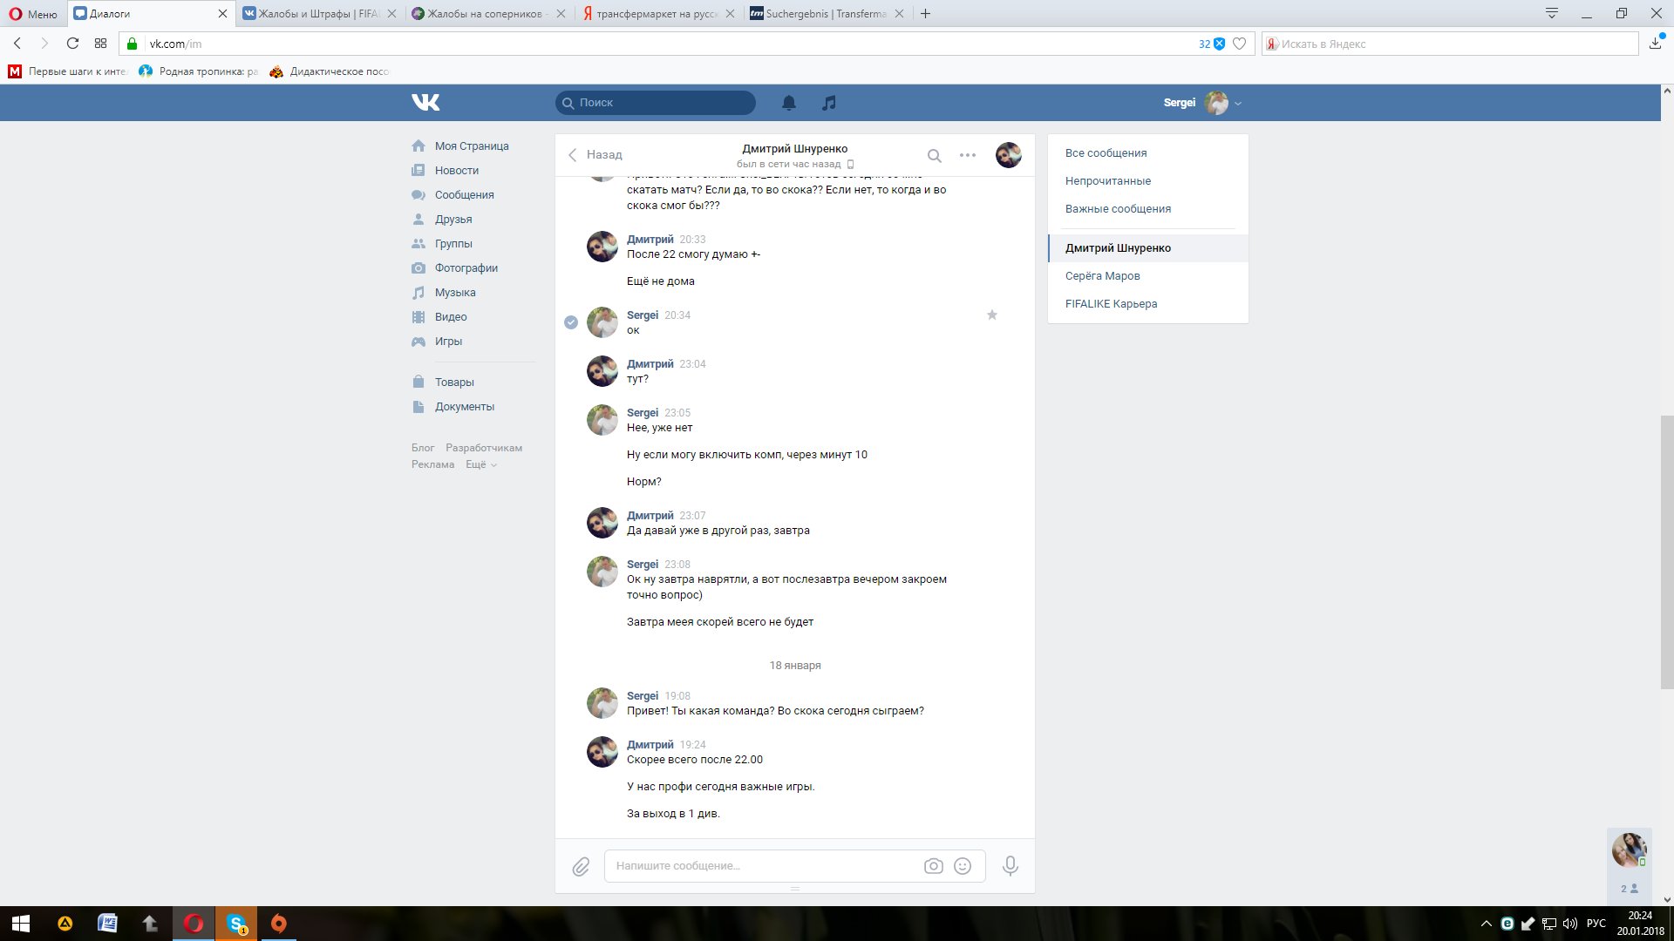Open Документы in sidebar
Screen dimensions: 1674x941
[x=464, y=407]
